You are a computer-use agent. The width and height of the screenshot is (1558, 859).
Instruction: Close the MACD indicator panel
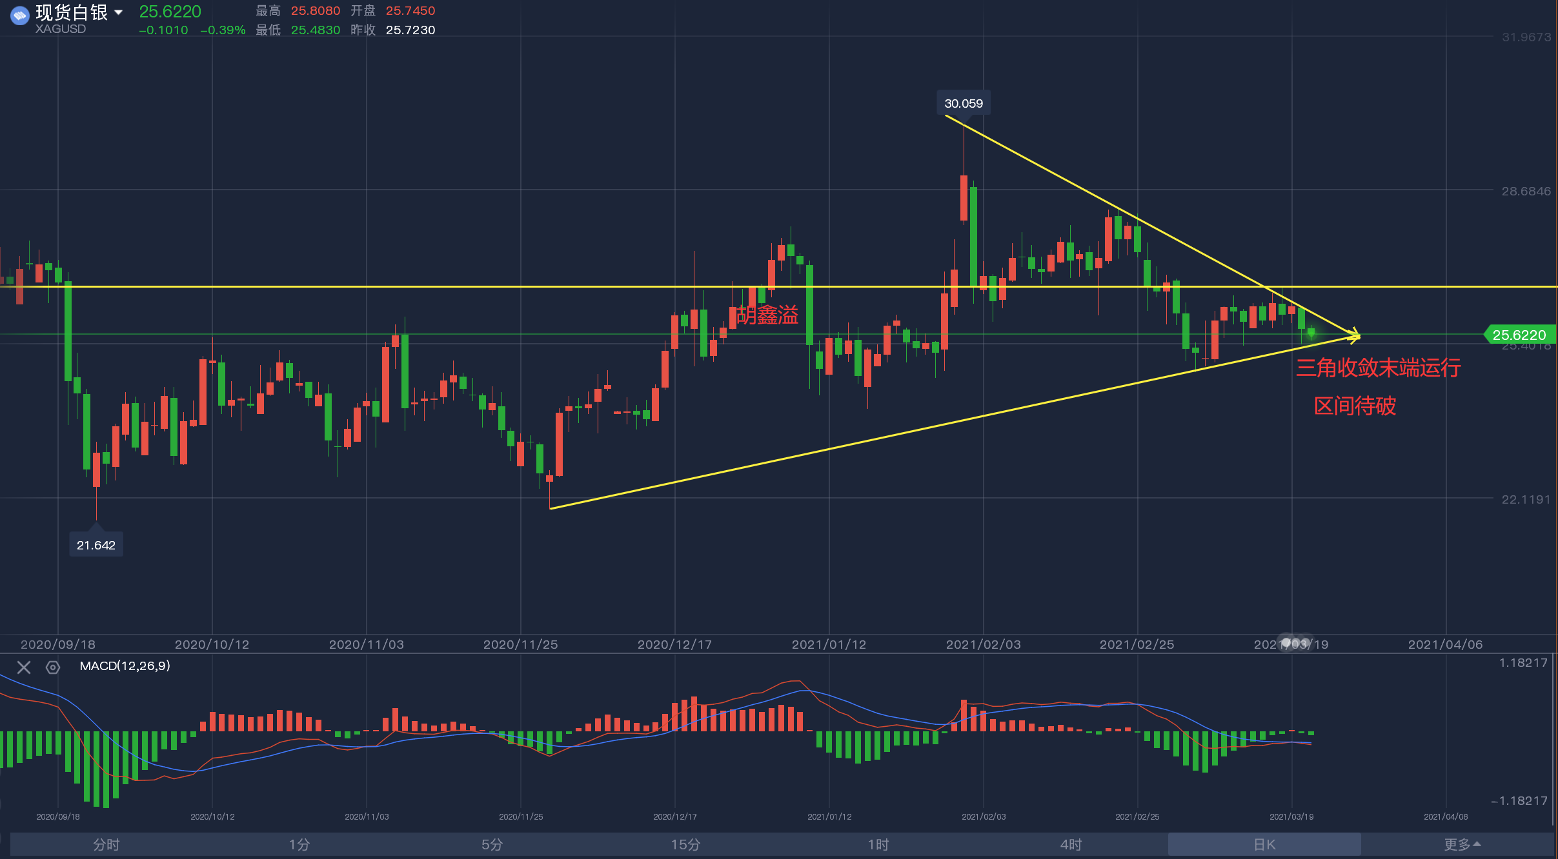[24, 667]
